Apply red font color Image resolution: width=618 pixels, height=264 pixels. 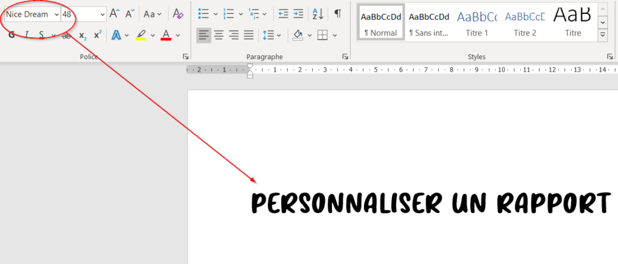coord(166,35)
